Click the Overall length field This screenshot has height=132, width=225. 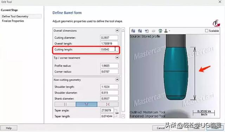point(109,44)
